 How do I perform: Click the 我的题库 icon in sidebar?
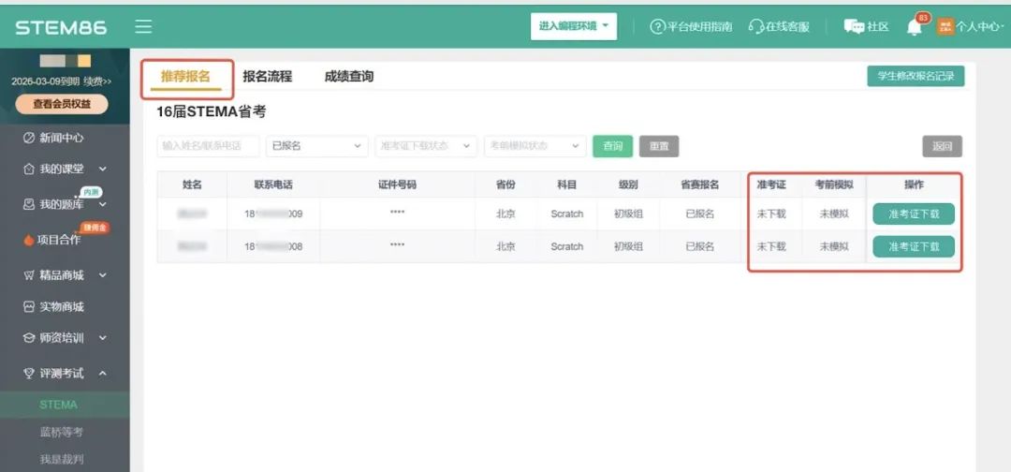(x=28, y=204)
